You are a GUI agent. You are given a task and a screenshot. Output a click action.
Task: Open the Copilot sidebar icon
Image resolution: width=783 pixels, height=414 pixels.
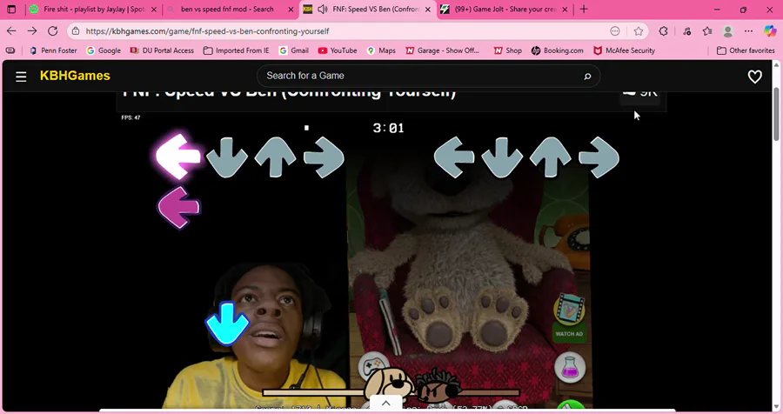770,31
